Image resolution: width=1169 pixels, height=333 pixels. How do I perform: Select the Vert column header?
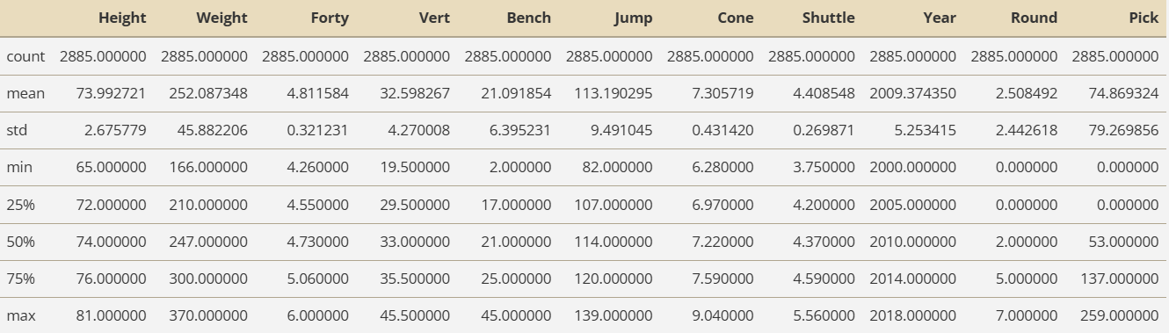[x=434, y=18]
